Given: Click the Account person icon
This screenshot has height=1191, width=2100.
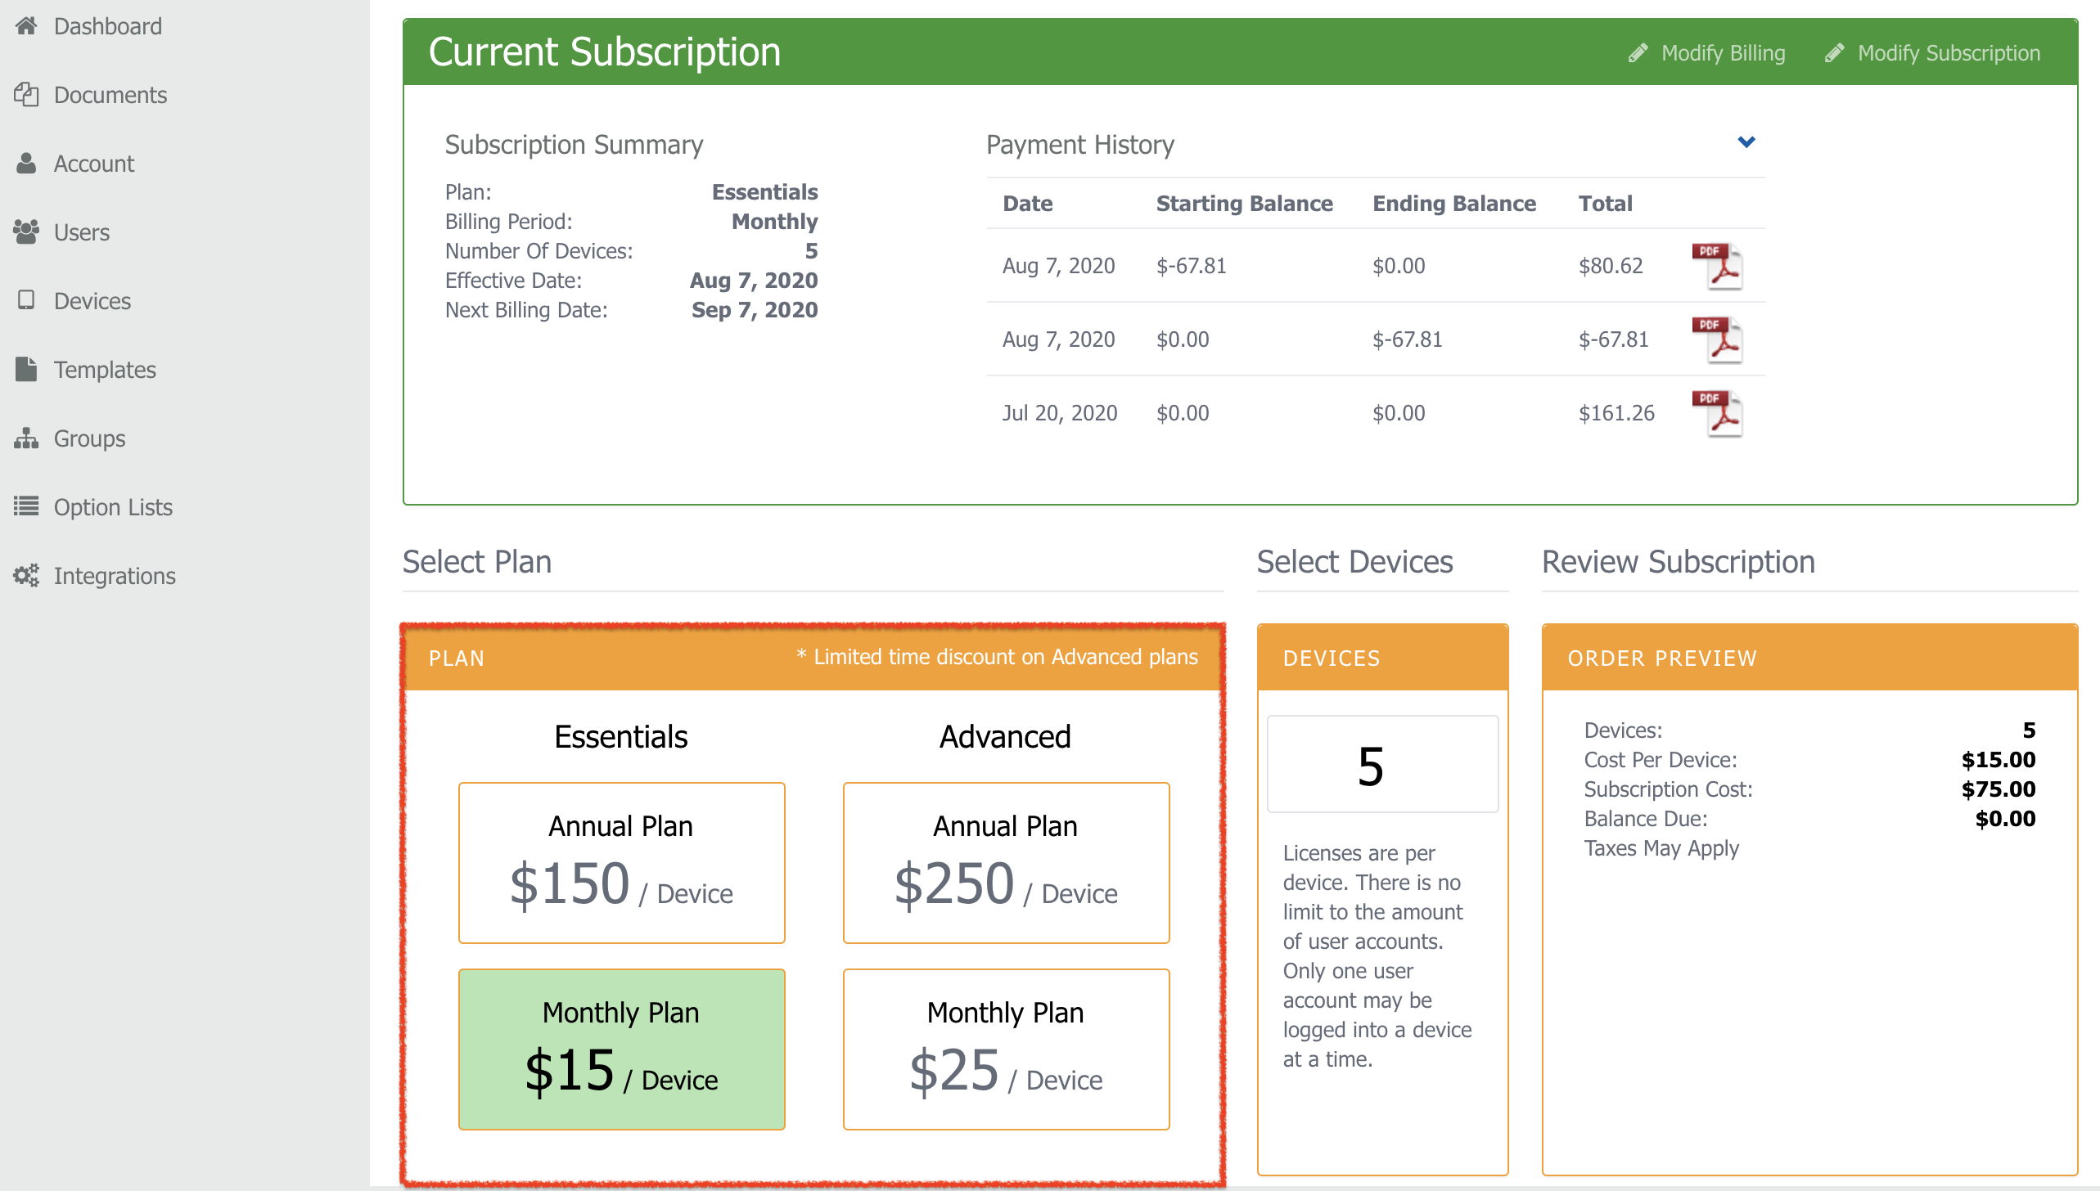Looking at the screenshot, I should point(27,163).
